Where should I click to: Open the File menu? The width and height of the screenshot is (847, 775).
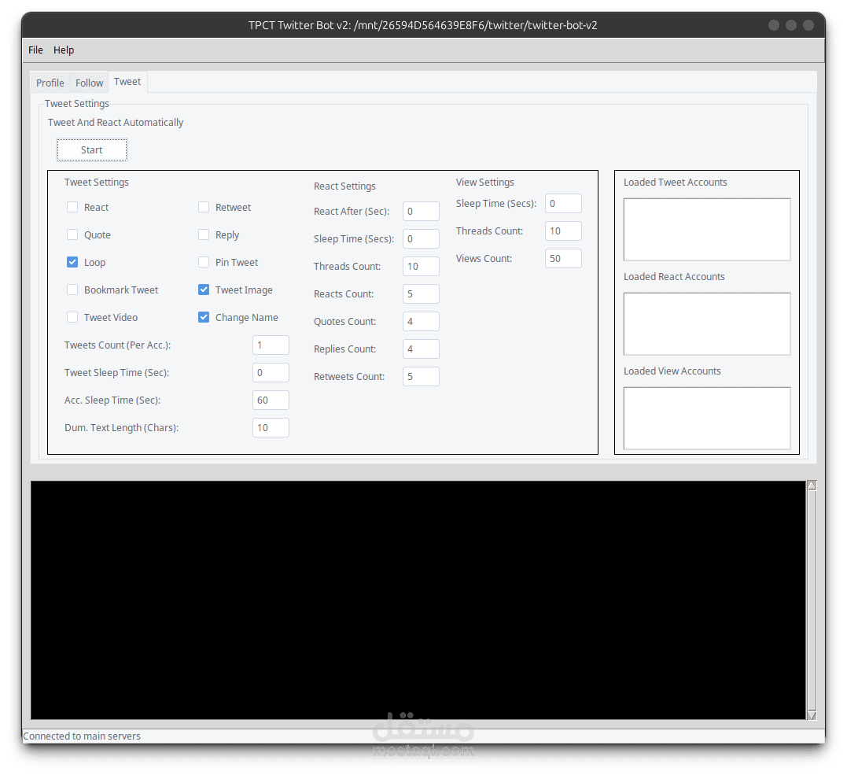(x=35, y=50)
